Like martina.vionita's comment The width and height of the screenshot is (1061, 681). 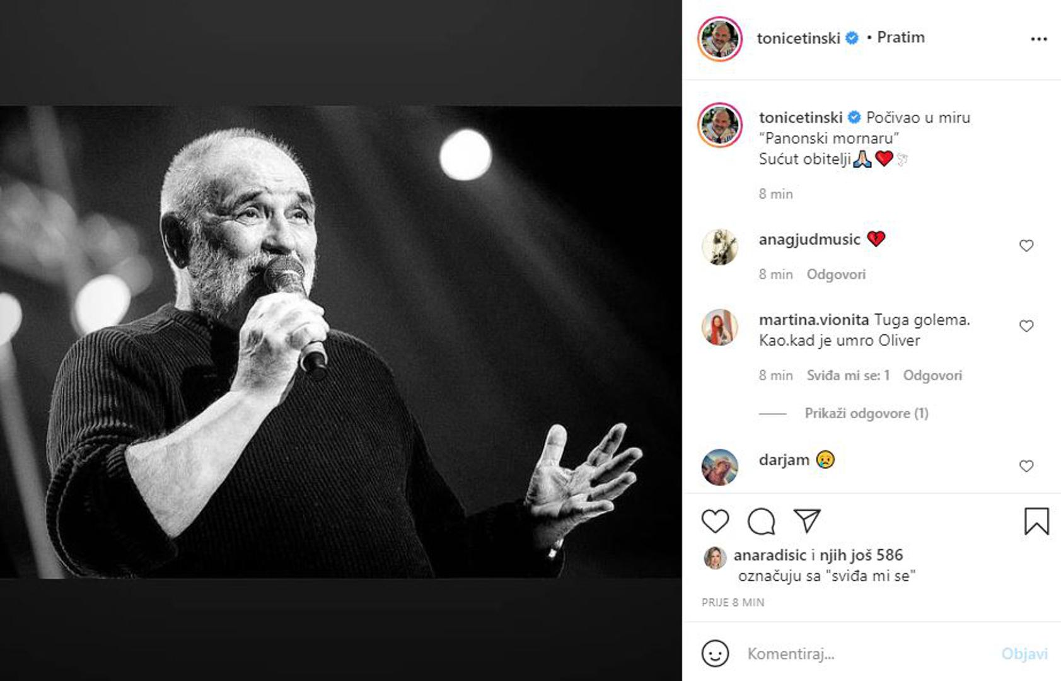tap(1026, 326)
